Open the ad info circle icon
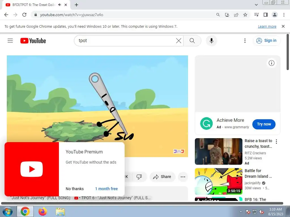290x217 pixels. click(x=272, y=63)
